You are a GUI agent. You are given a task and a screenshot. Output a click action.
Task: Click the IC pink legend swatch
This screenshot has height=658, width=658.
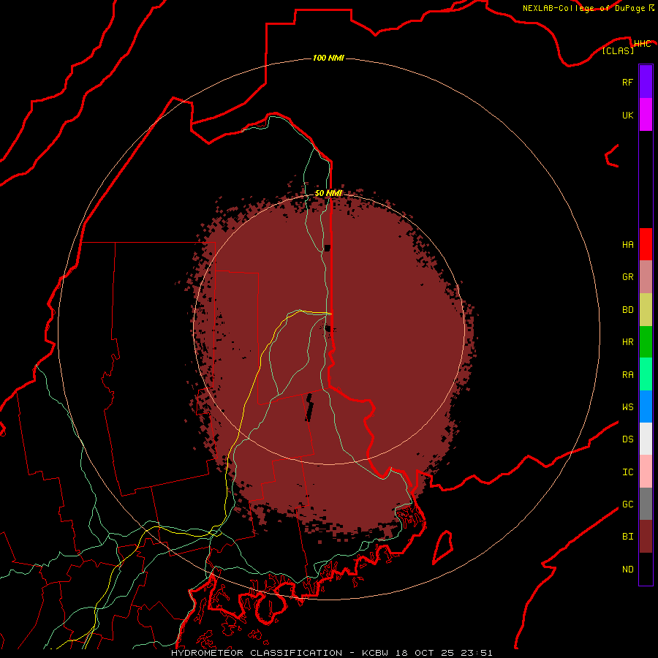646,472
